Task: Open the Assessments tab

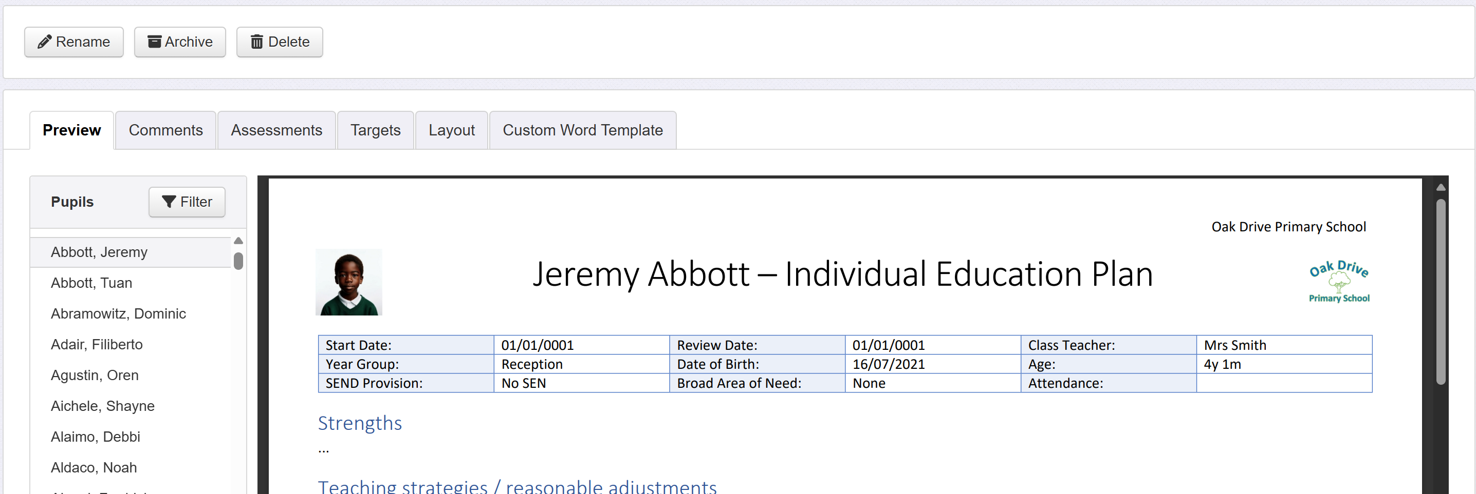Action: 276,130
